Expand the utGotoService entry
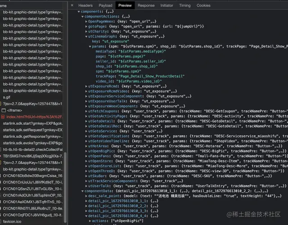The width and height of the screenshot is (288, 225). click(86, 131)
